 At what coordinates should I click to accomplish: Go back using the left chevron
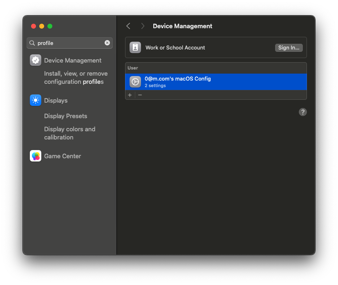click(x=128, y=26)
